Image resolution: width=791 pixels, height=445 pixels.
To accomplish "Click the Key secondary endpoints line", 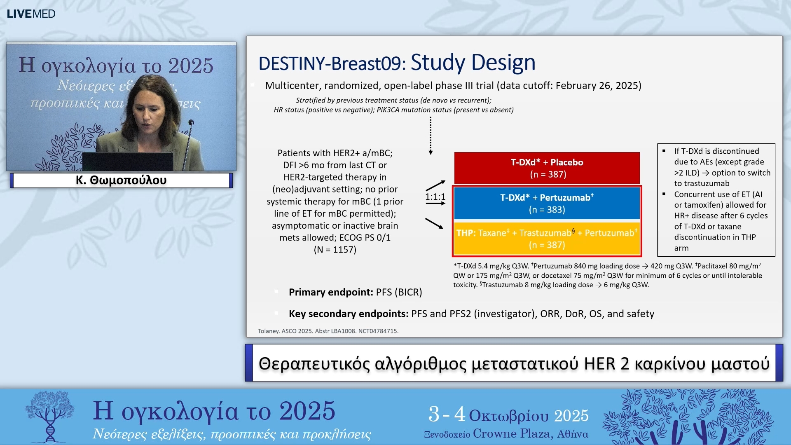I will click(x=471, y=314).
